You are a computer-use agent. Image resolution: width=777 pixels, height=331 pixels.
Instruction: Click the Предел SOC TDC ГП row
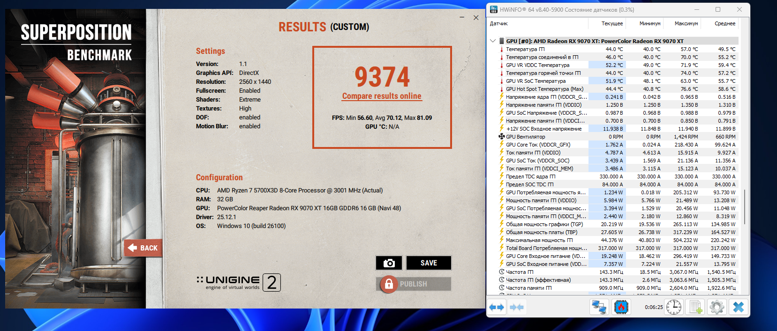click(x=618, y=184)
